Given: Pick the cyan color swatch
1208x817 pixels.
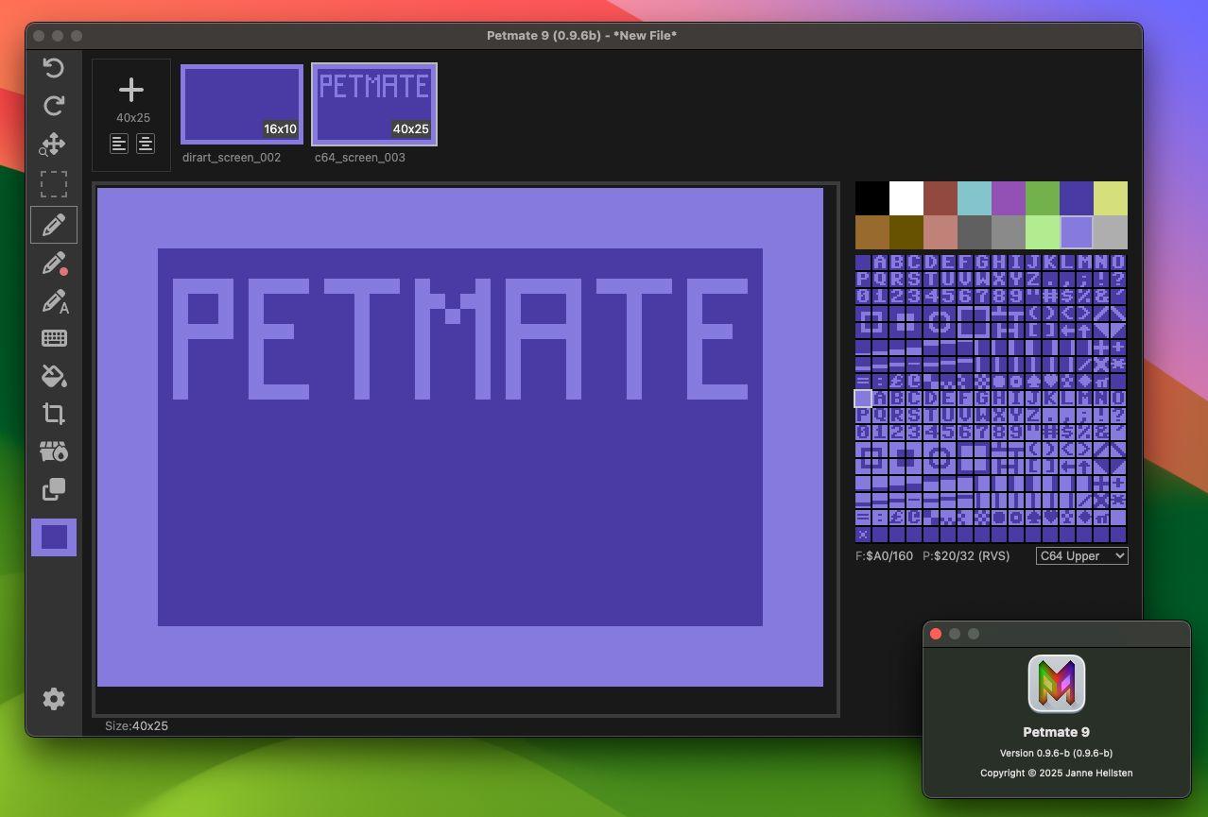Looking at the screenshot, I should [x=975, y=198].
